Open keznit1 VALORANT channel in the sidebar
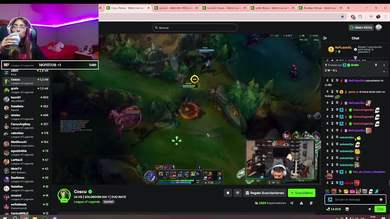 point(26,99)
